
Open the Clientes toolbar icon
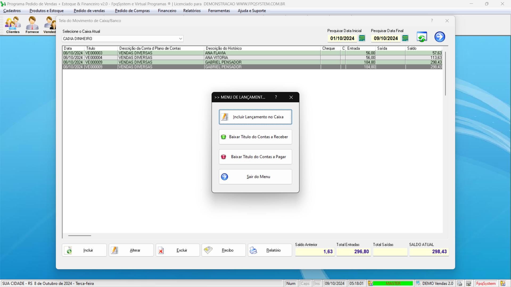[x=13, y=25]
